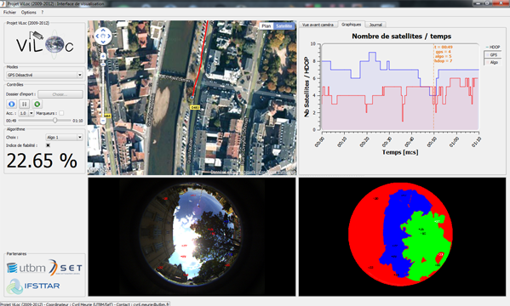Zoom in on the map with the plus icon

point(103,56)
